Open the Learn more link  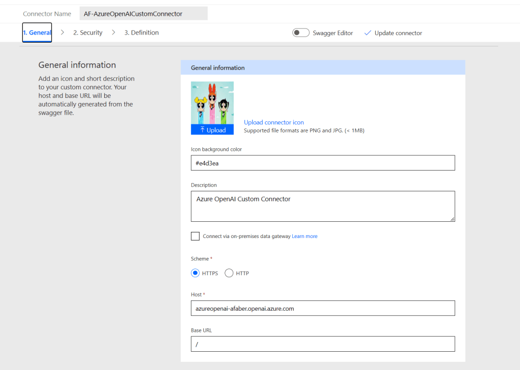[304, 237]
